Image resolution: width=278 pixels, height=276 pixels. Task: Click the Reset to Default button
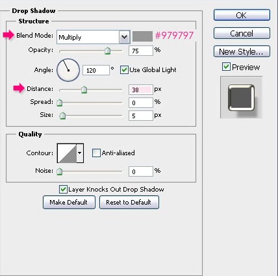click(x=129, y=202)
